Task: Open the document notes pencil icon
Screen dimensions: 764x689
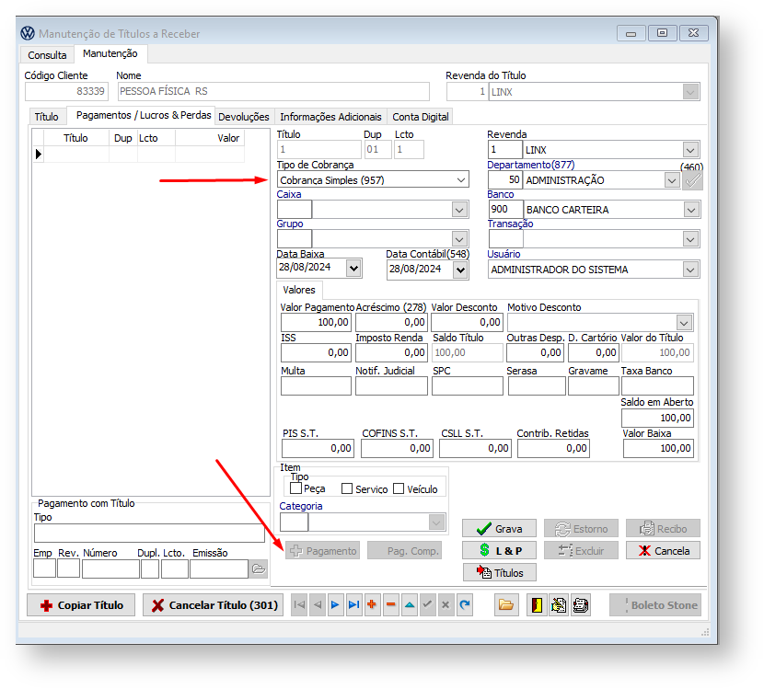Action: (x=559, y=604)
